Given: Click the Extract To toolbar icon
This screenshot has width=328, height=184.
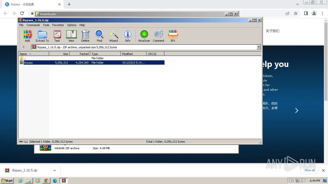Looking at the screenshot, I should [x=42, y=36].
